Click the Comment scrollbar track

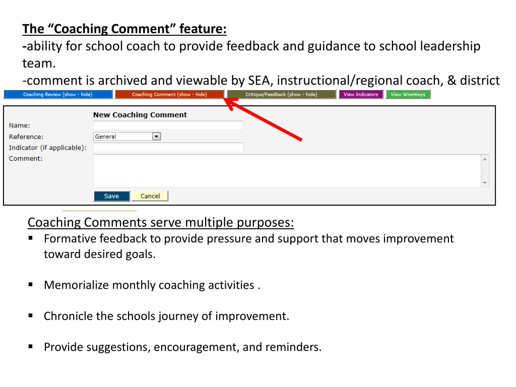(x=485, y=171)
